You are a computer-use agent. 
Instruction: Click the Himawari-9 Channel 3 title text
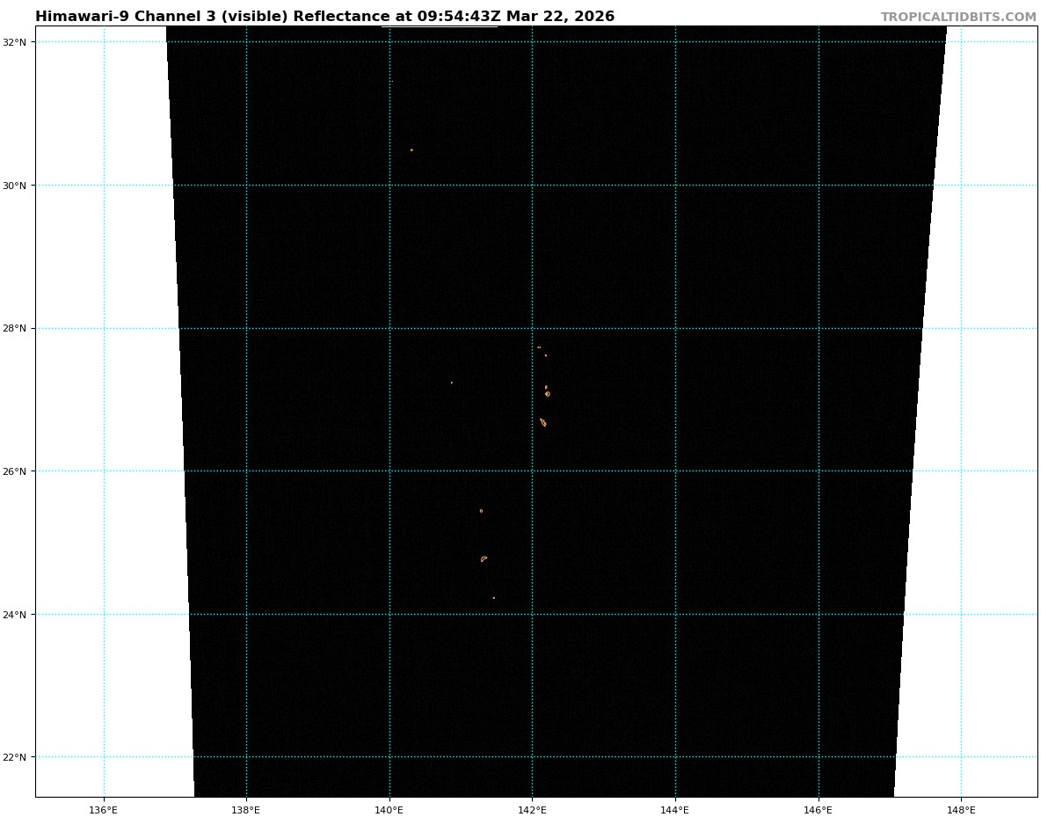point(324,17)
